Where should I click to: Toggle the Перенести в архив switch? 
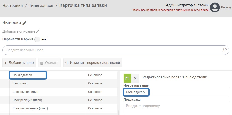pyautogui.click(x=41, y=40)
